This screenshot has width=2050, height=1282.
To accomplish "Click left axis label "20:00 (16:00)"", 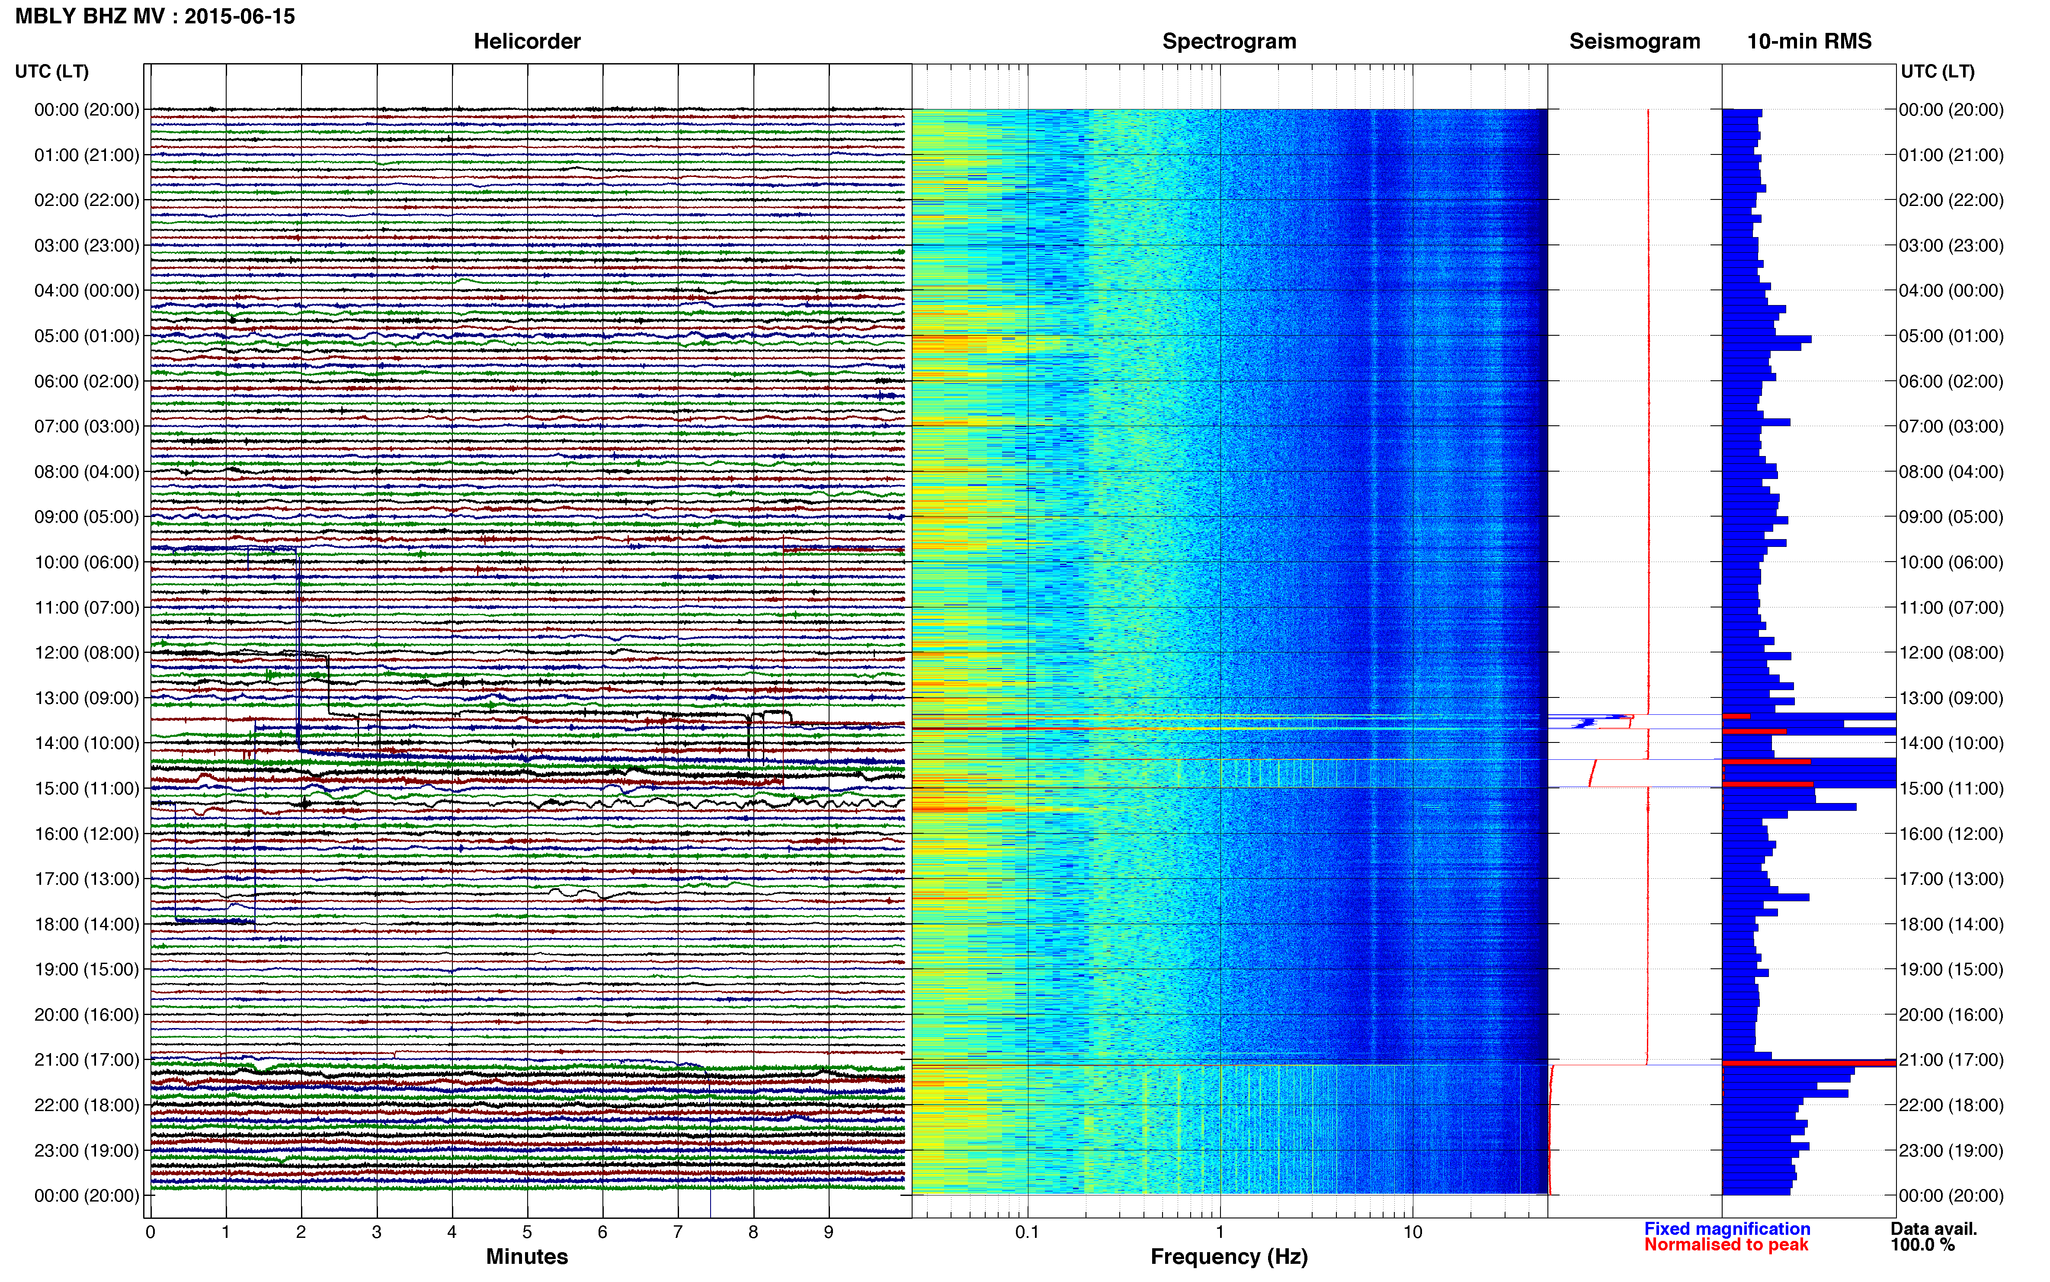I will click(x=86, y=1015).
